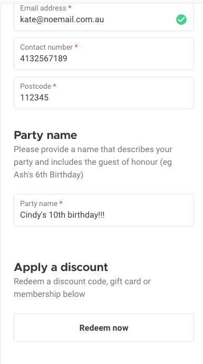Place cursor in kate@noemail.com.au text
The height and width of the screenshot is (364, 203).
(62, 20)
